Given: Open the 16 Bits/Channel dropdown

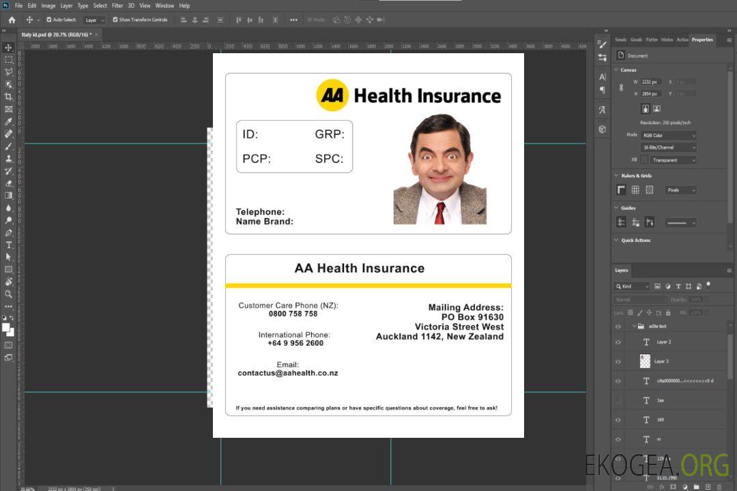Looking at the screenshot, I should coord(668,147).
